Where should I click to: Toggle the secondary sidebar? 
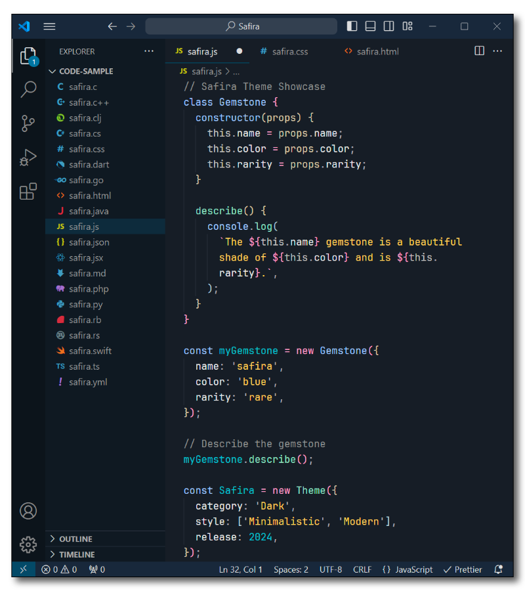[388, 26]
